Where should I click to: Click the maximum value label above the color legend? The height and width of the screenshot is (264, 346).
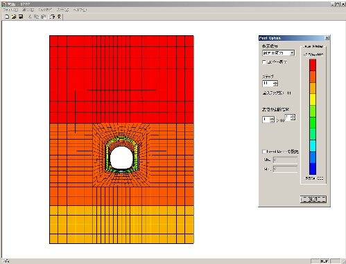click(313, 55)
